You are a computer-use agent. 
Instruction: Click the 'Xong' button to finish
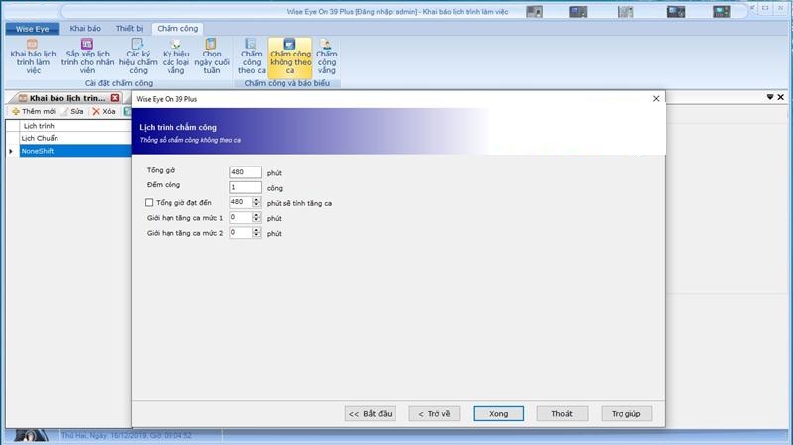tap(498, 413)
